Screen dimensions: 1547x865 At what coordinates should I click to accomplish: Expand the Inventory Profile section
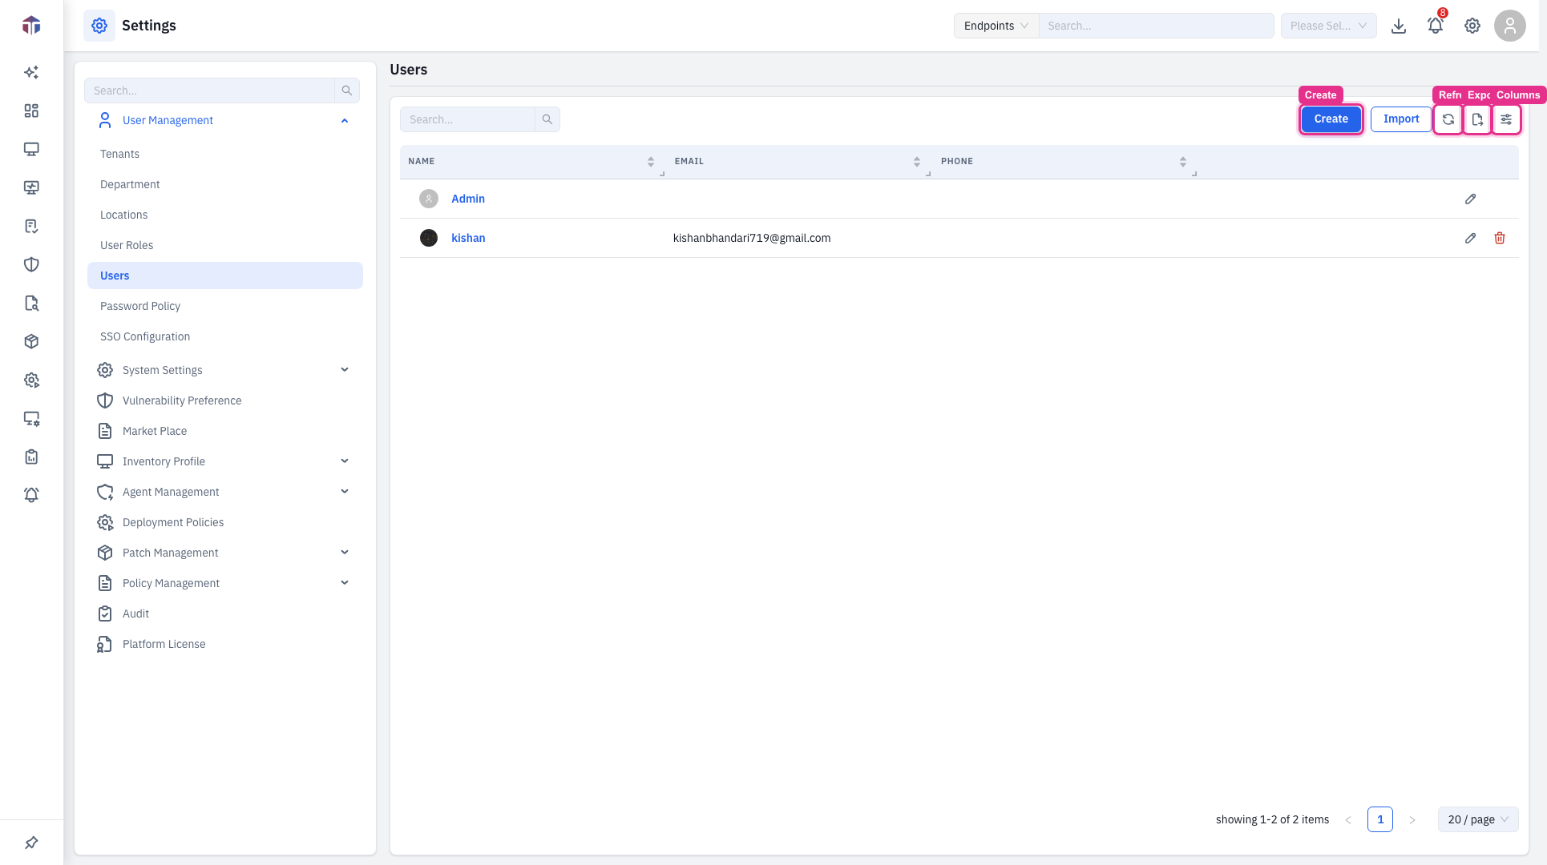345,461
